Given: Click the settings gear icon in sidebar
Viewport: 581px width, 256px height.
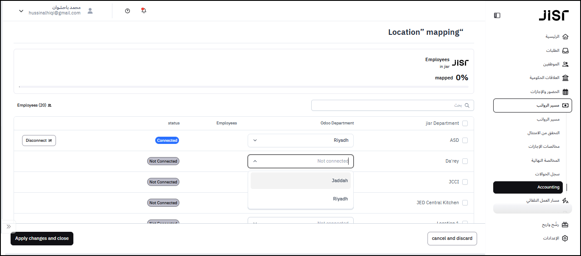Looking at the screenshot, I should click(x=565, y=238).
